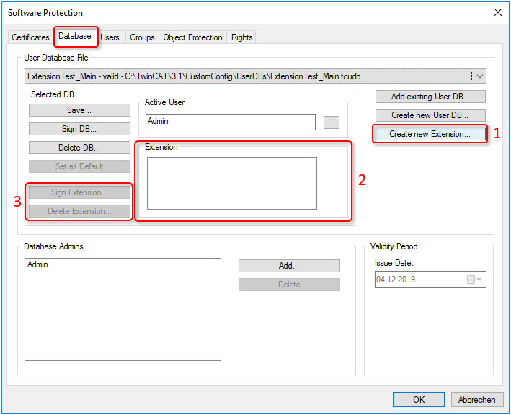Open the Issue Date calendar picker icon
Viewport: 511px width, 415px height.
[474, 280]
